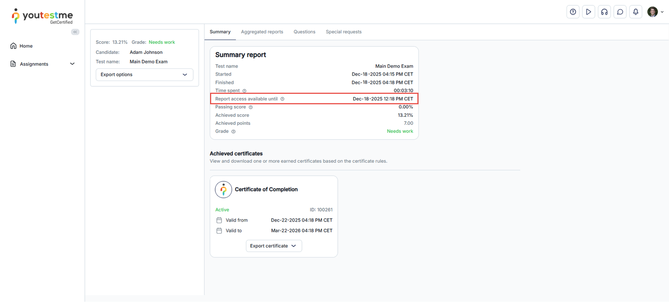669x302 pixels.
Task: Click the play video tutorial icon
Action: pos(588,12)
